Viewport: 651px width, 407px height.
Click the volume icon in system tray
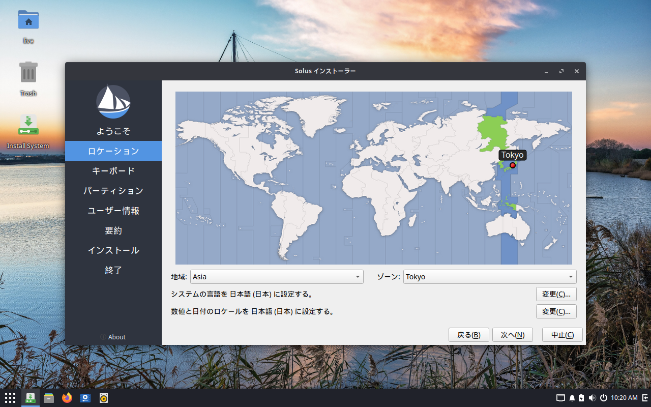click(592, 398)
